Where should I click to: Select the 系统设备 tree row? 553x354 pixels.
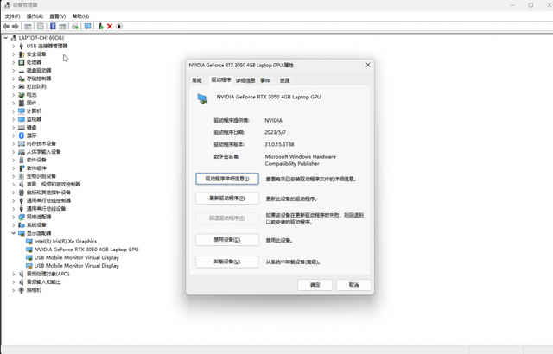tap(36, 225)
